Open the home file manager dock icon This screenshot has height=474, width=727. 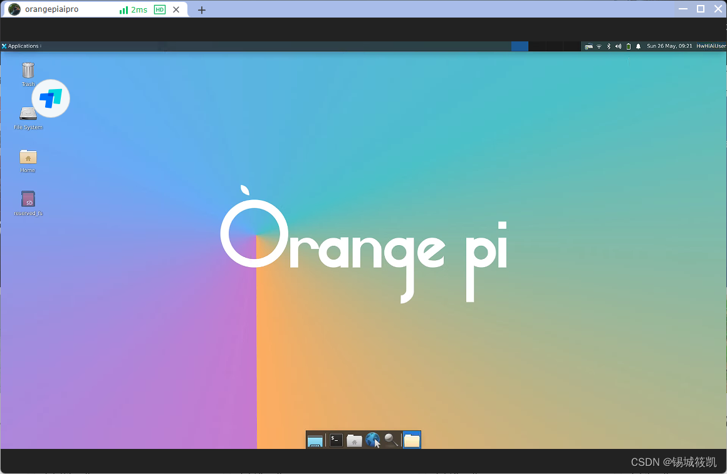[x=354, y=440]
